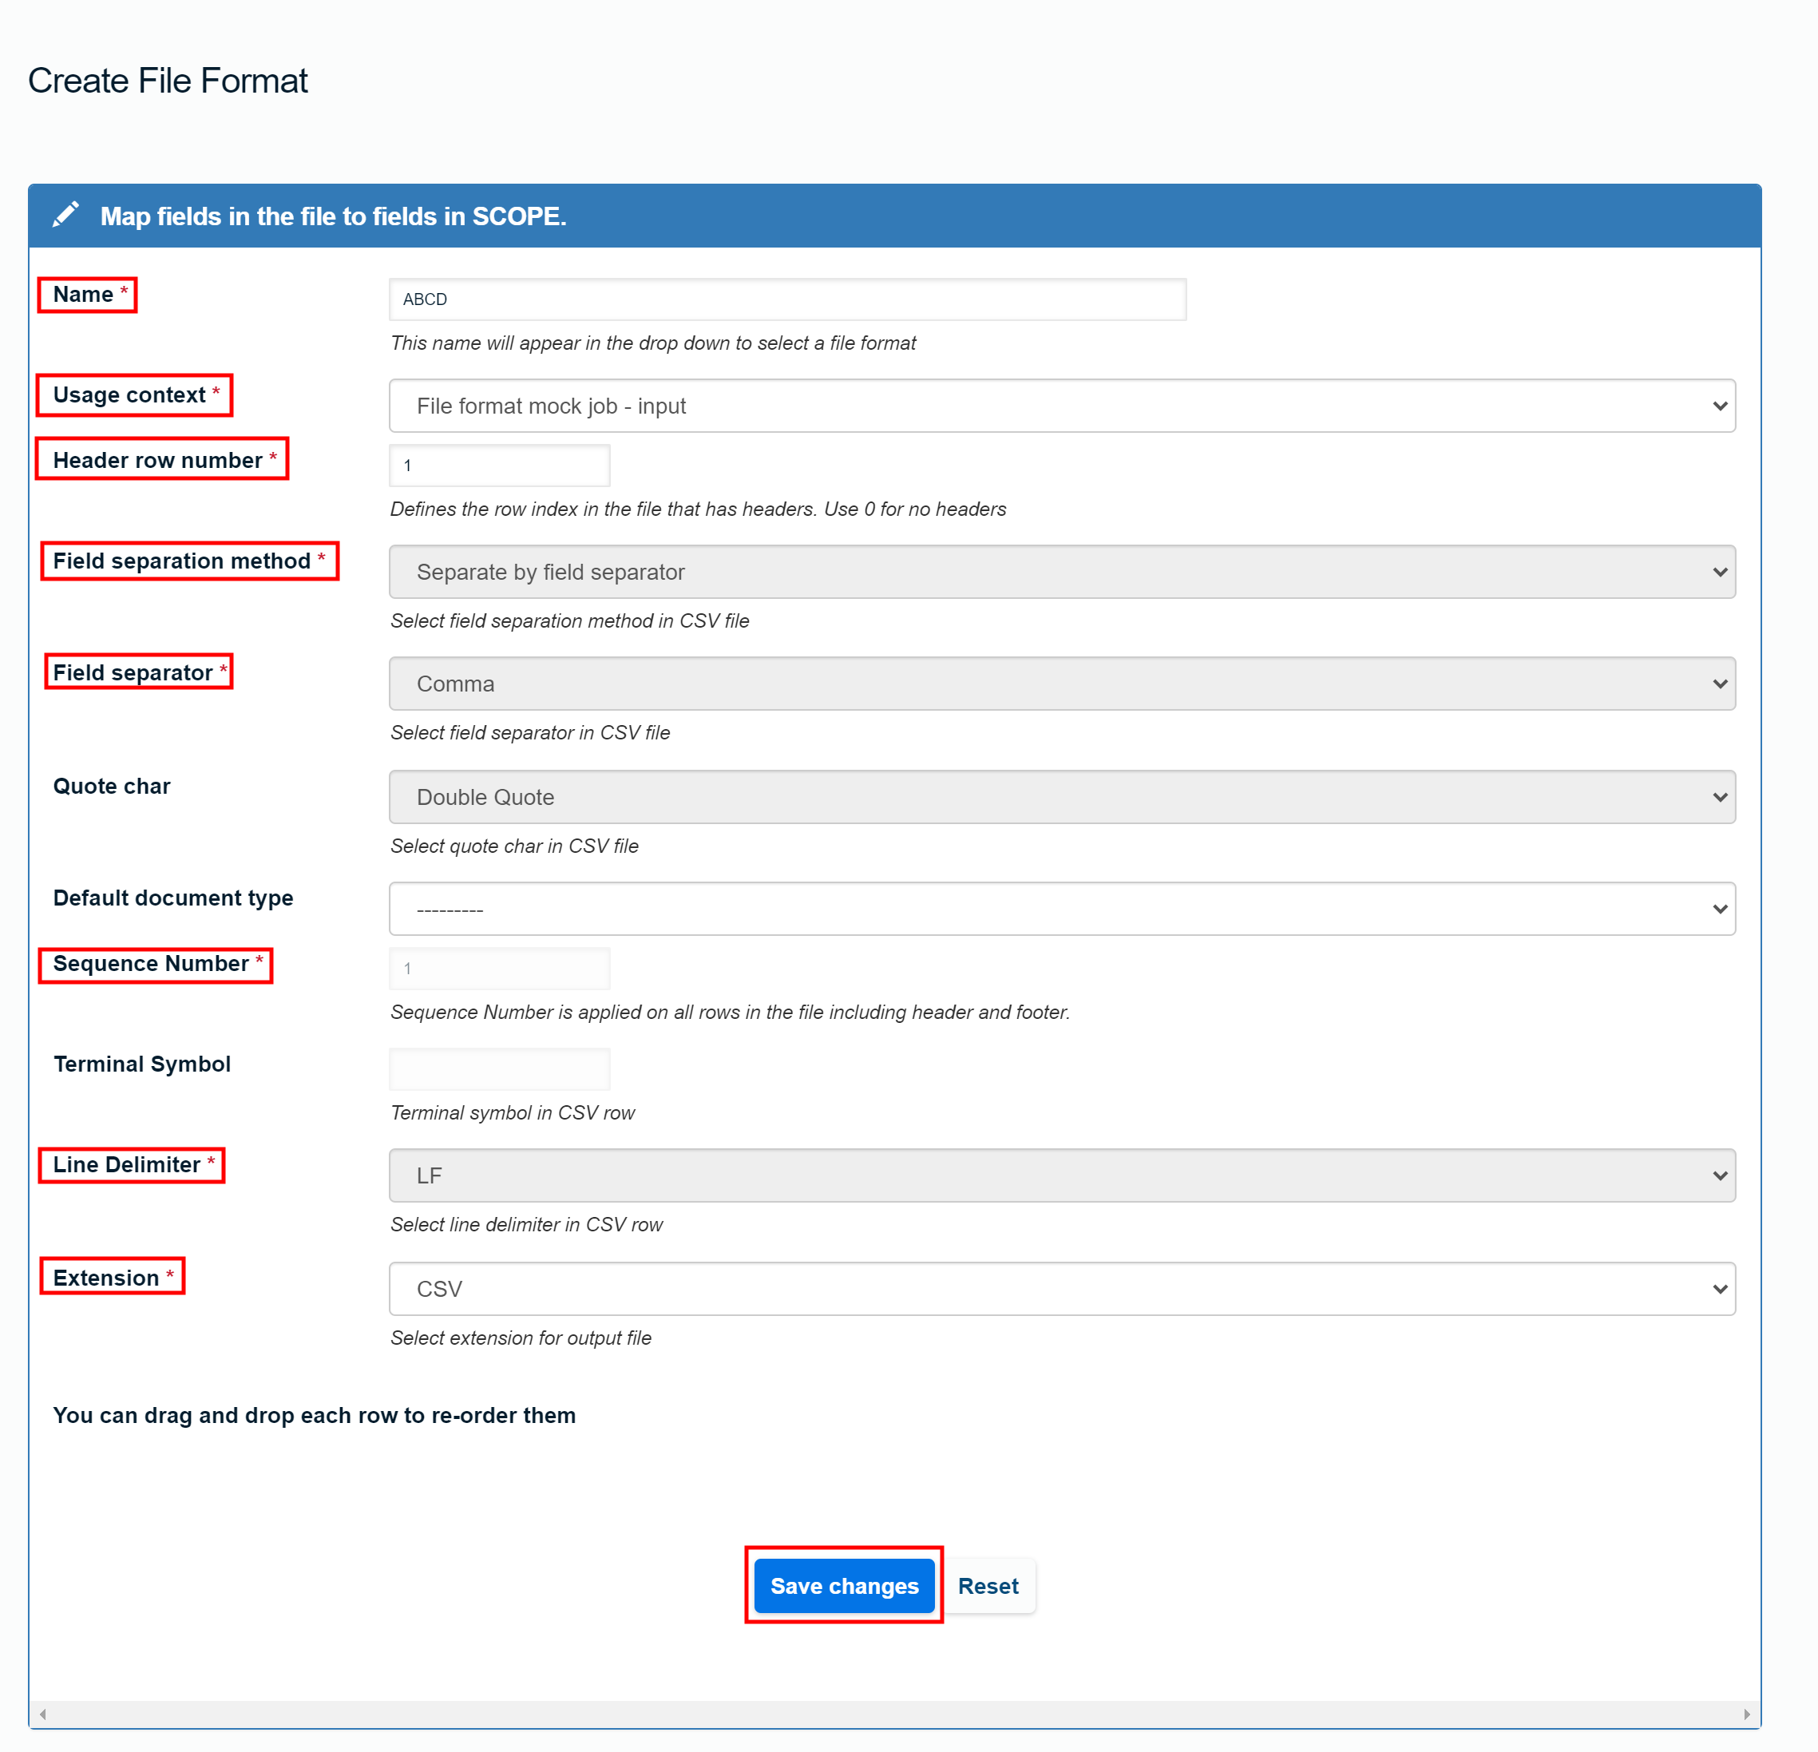Open the Quote char Double Quote dropdown

tap(1062, 797)
